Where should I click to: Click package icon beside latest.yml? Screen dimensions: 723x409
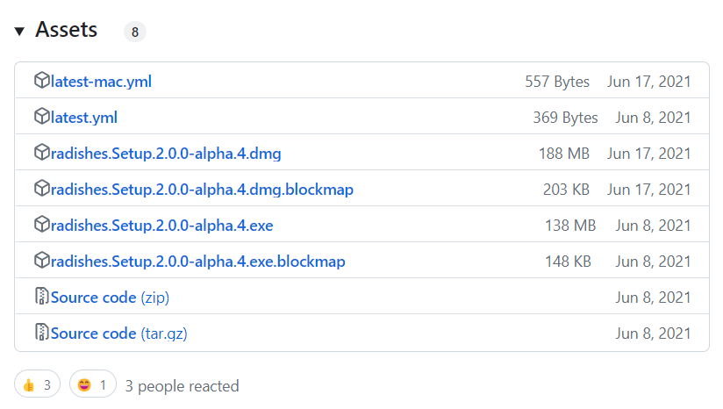[x=41, y=118]
